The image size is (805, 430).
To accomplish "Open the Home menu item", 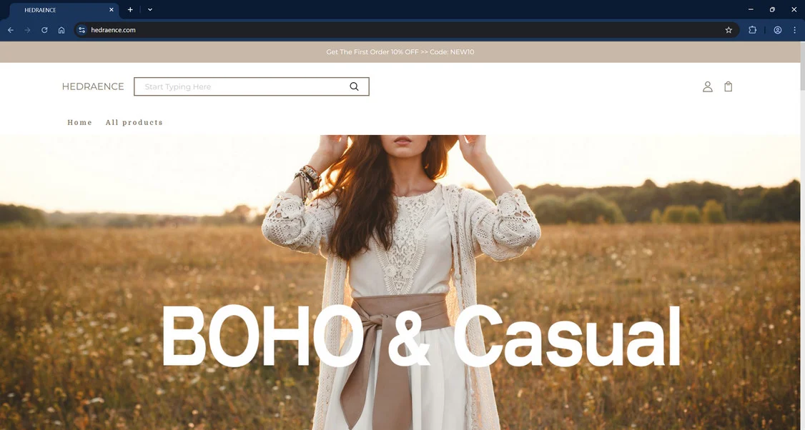I will click(79, 123).
